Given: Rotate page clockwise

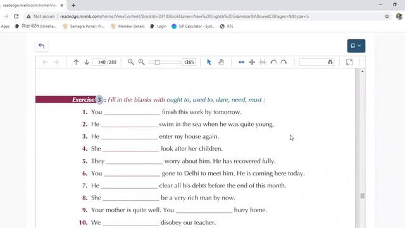Looking at the screenshot, I should tap(284, 62).
